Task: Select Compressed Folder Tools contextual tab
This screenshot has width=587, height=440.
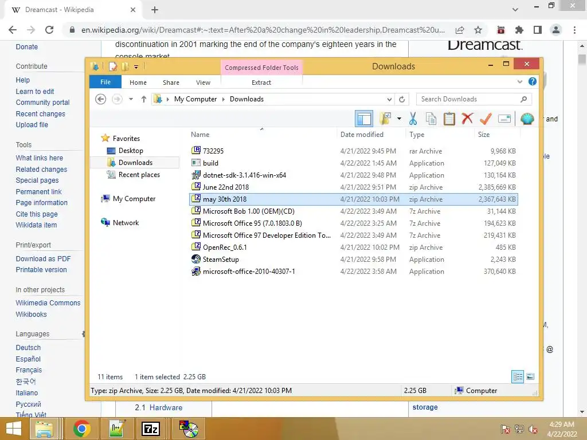Action: [261, 68]
